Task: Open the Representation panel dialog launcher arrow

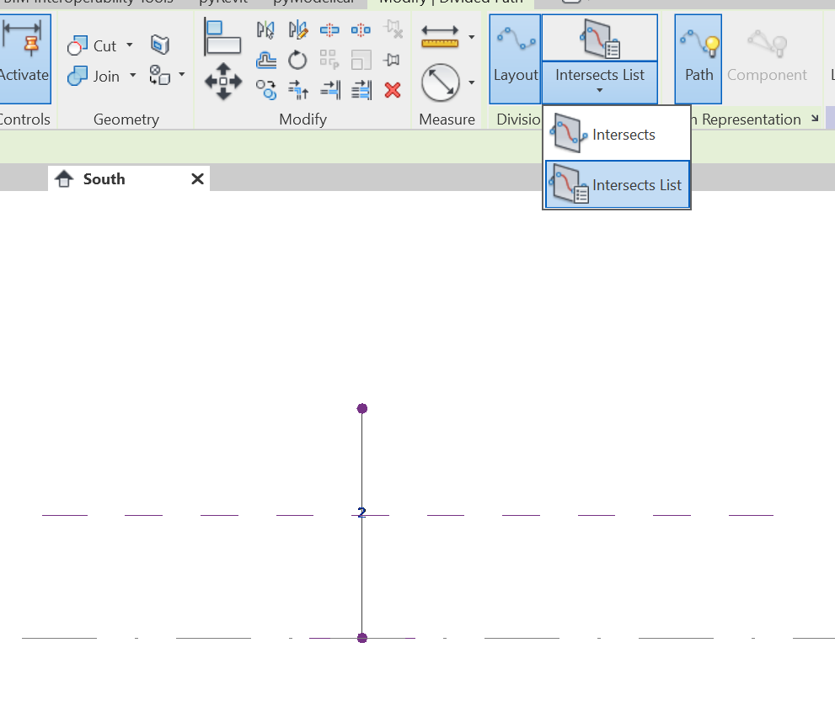Action: click(x=815, y=119)
